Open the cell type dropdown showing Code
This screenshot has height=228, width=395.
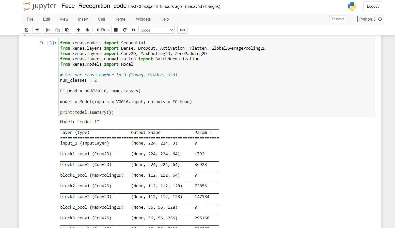(x=157, y=30)
